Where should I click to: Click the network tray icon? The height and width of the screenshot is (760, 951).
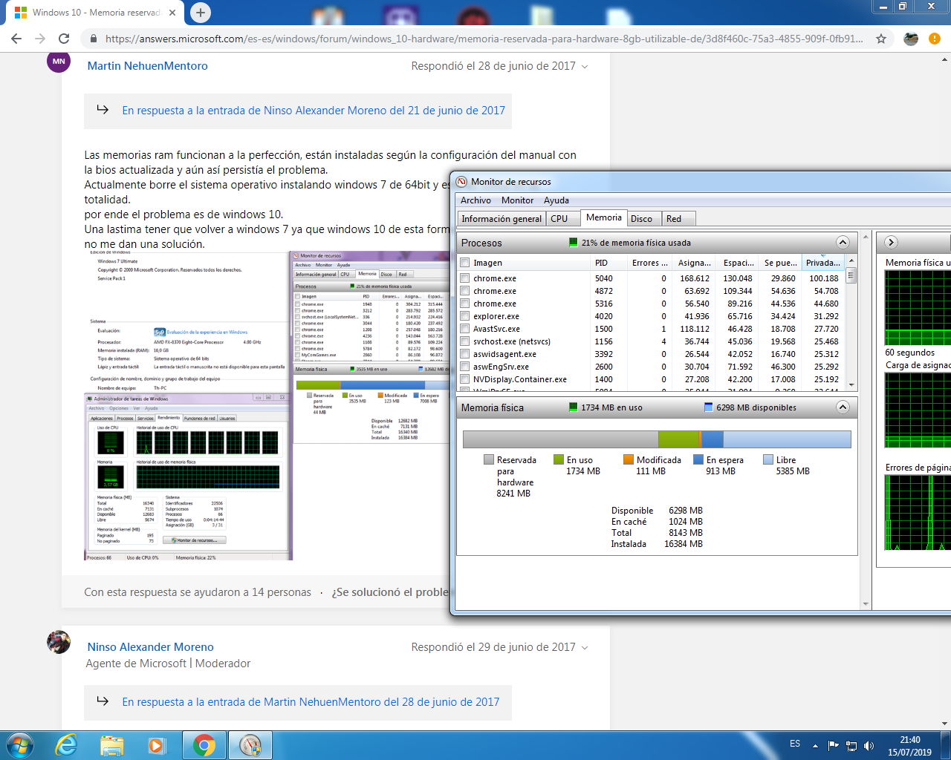pos(851,745)
